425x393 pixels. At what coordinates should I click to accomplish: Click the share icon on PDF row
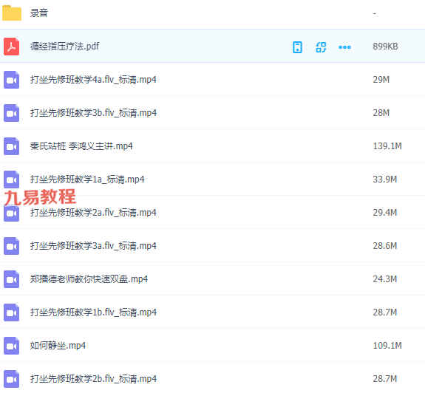click(321, 47)
